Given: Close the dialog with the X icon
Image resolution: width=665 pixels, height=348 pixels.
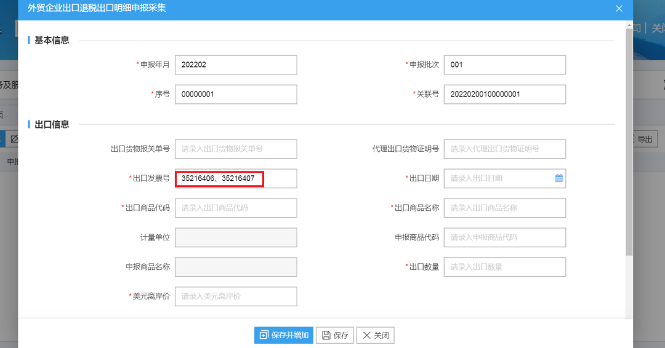Looking at the screenshot, I should click(619, 9).
